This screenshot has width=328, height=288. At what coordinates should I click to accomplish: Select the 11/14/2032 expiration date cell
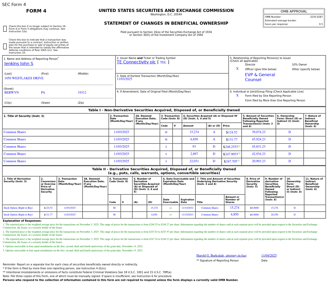[187, 208]
